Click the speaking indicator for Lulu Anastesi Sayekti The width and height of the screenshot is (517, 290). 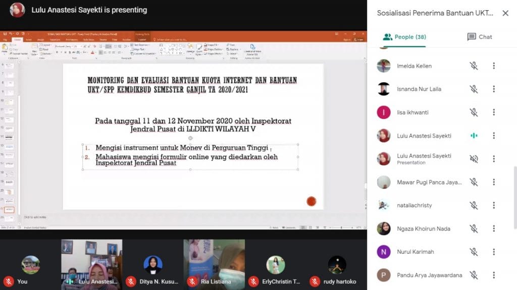[x=474, y=136]
